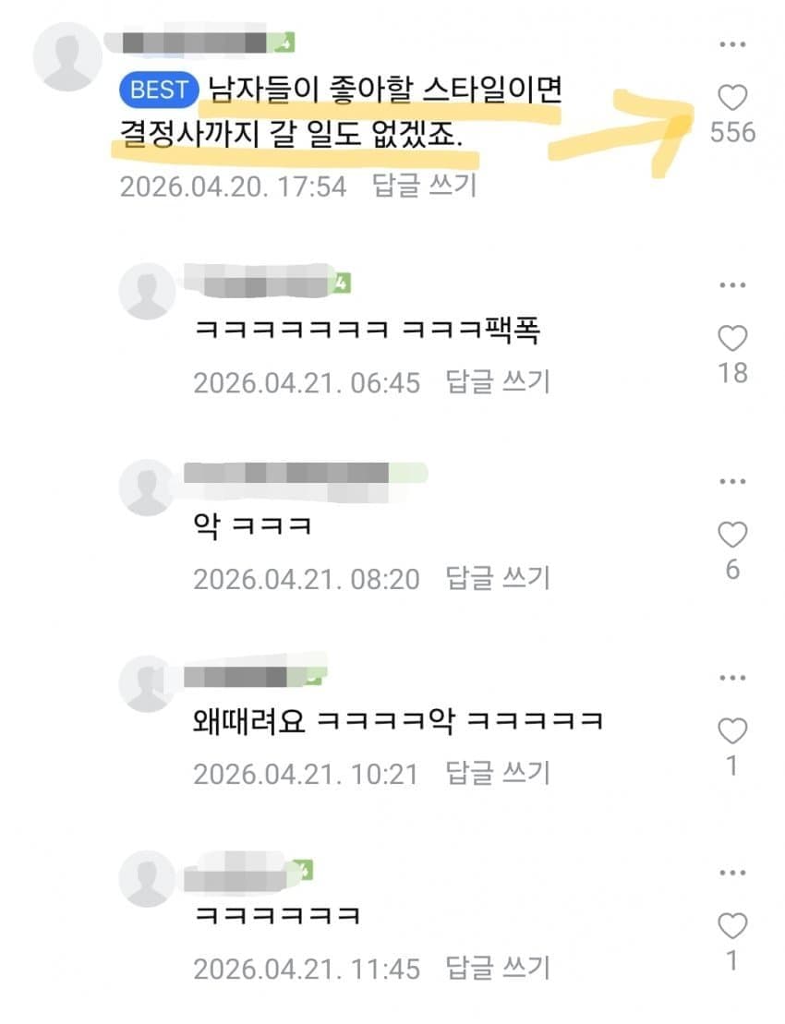Open avatar of the 왜때려요 commenter
The width and height of the screenshot is (785, 1024).
pyautogui.click(x=148, y=683)
